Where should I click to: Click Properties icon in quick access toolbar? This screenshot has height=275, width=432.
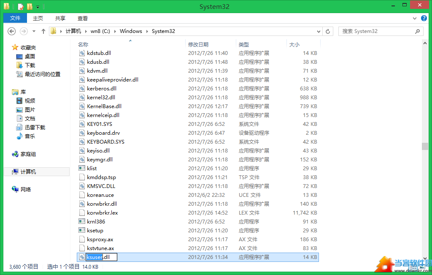(21, 6)
